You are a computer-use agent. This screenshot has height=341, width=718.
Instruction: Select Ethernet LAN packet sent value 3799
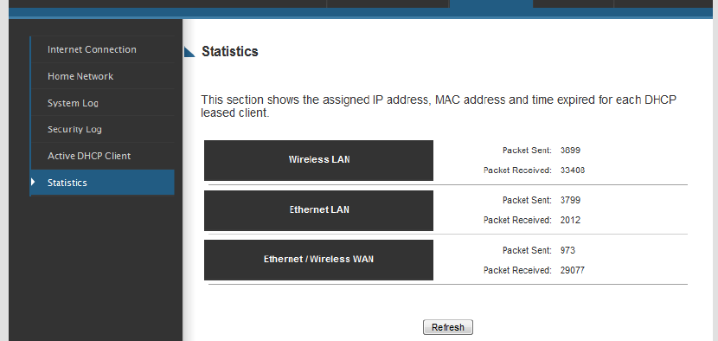click(570, 200)
